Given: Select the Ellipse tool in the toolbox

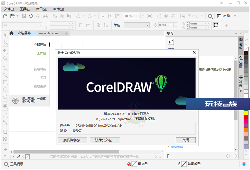Looking at the screenshot, I should pyautogui.click(x=5, y=89).
